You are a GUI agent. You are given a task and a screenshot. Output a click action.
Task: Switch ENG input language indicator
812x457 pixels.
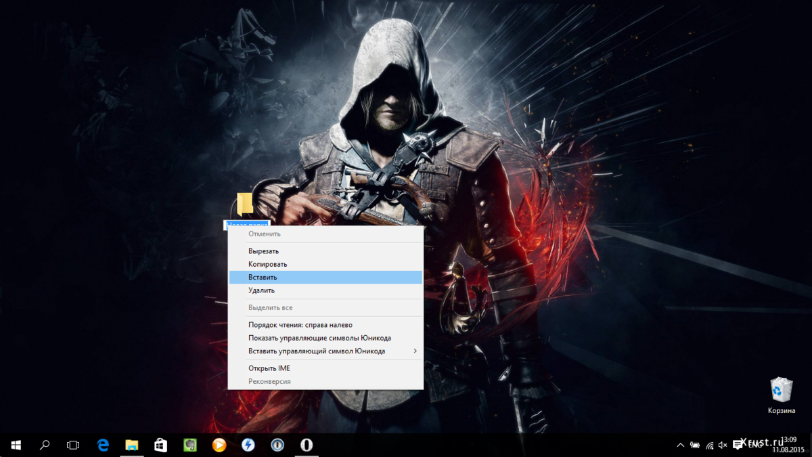pyautogui.click(x=754, y=445)
